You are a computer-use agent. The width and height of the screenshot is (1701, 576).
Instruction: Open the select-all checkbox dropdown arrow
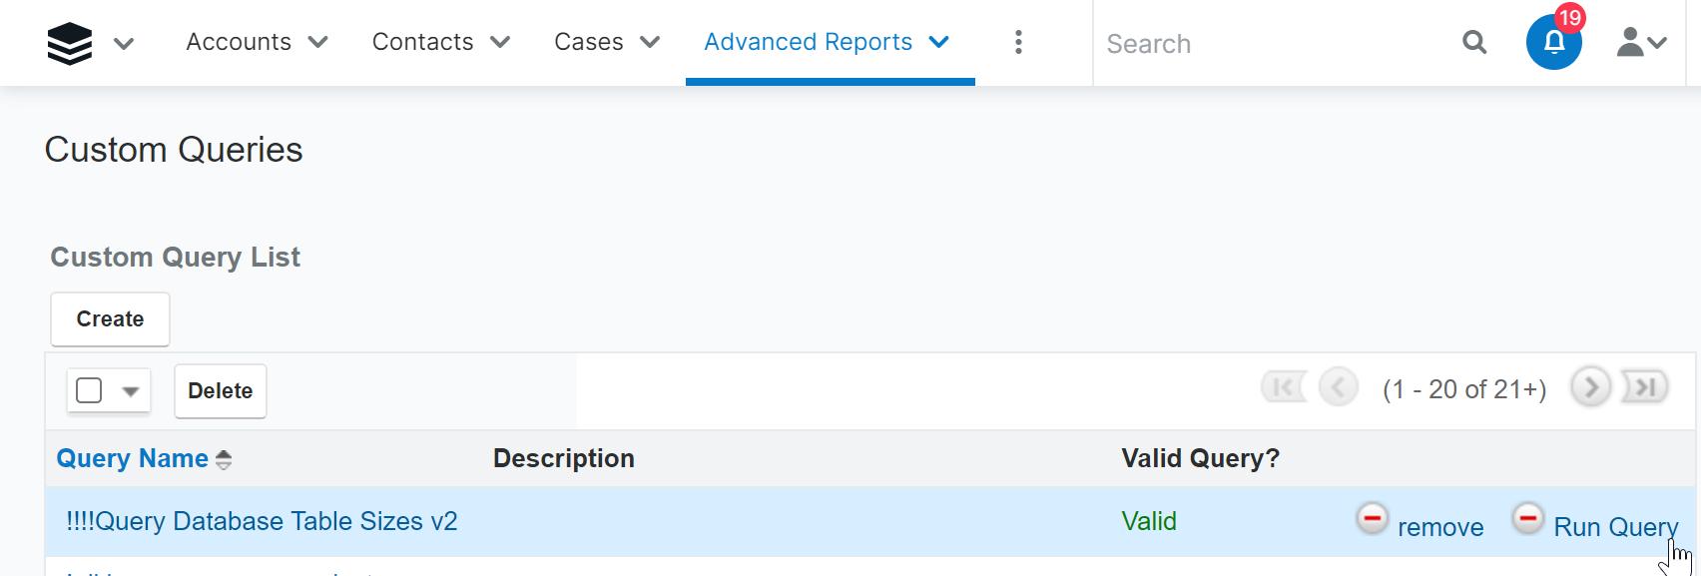(131, 391)
